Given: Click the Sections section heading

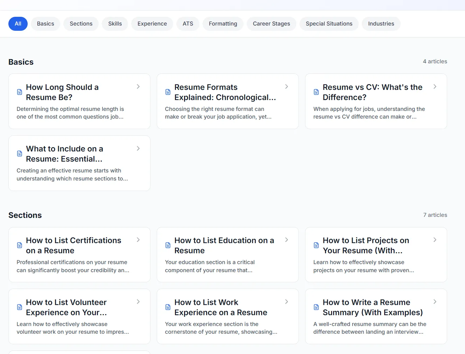Looking at the screenshot, I should click(25, 215).
